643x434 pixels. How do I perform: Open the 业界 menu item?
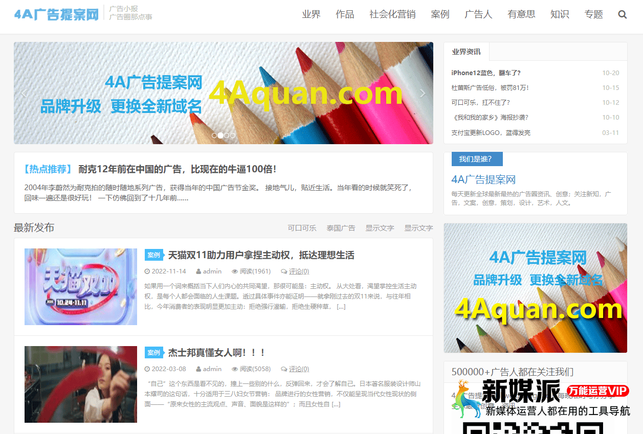point(311,14)
